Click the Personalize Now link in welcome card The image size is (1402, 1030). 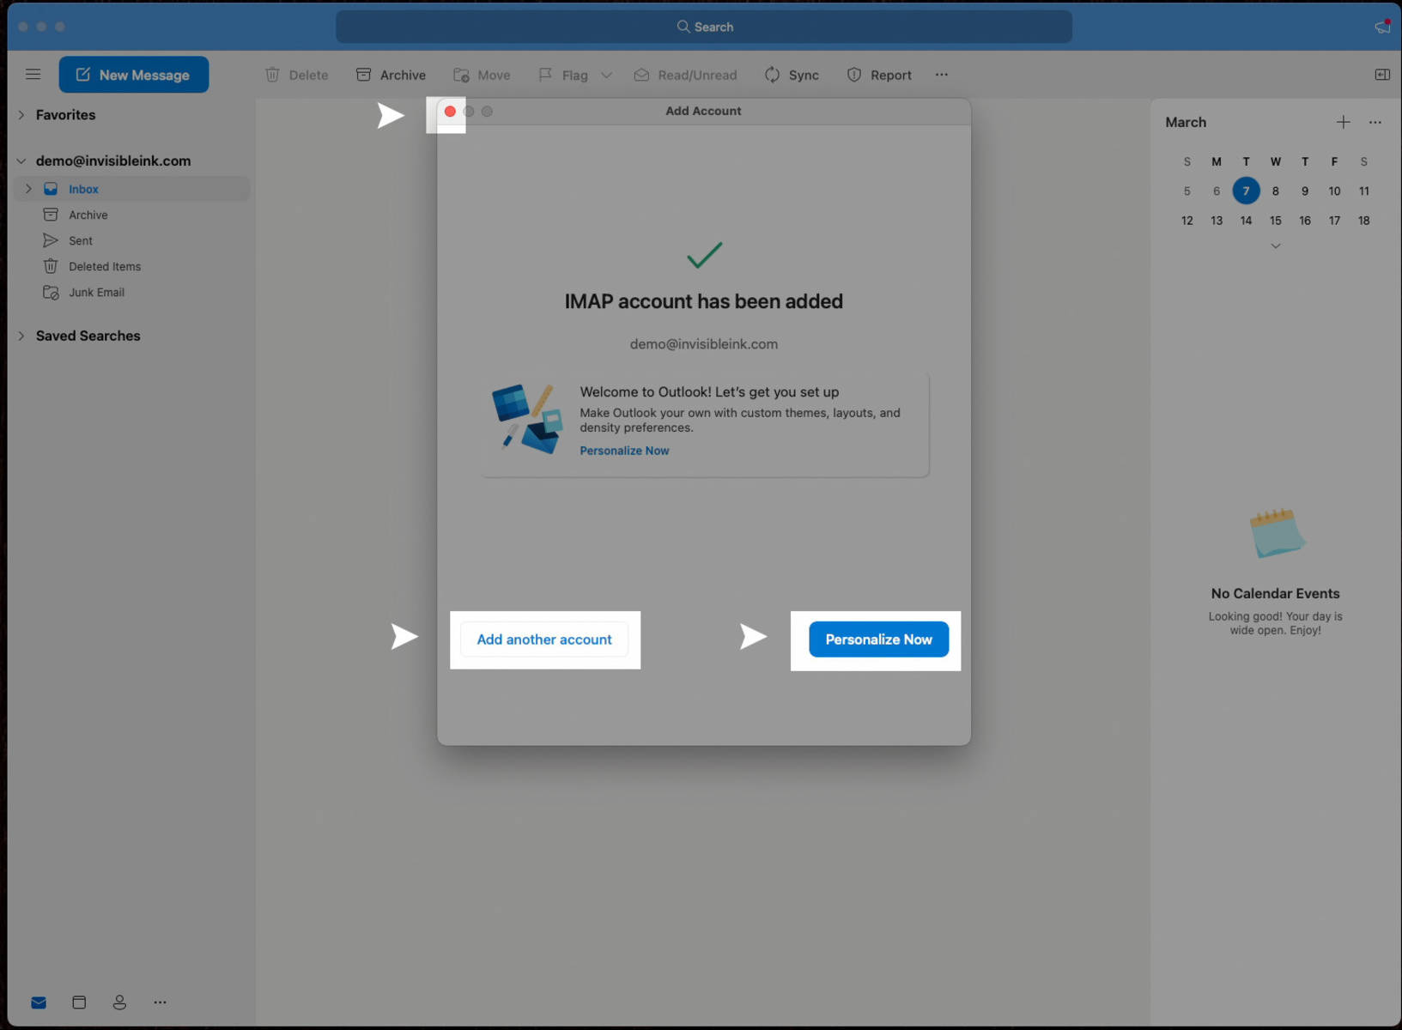(624, 451)
